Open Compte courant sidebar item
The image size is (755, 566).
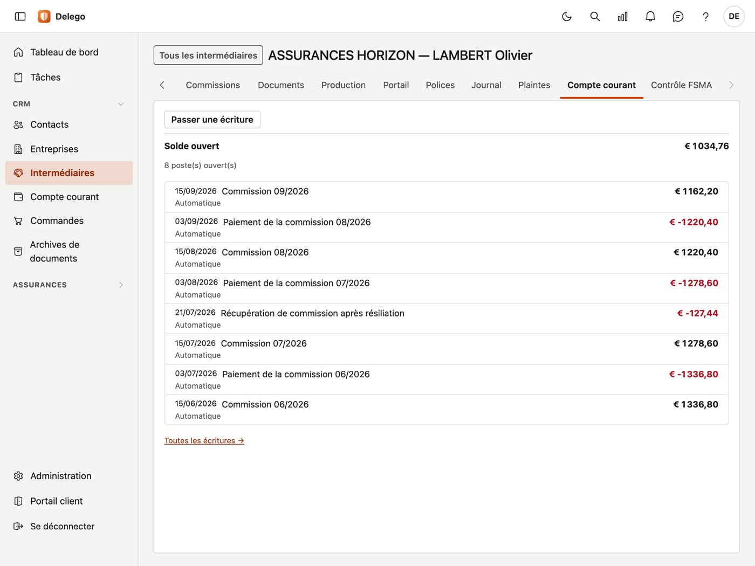coord(69,197)
